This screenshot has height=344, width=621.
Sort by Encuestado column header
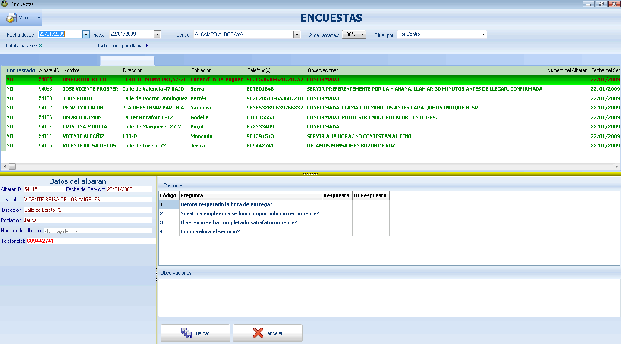point(21,70)
